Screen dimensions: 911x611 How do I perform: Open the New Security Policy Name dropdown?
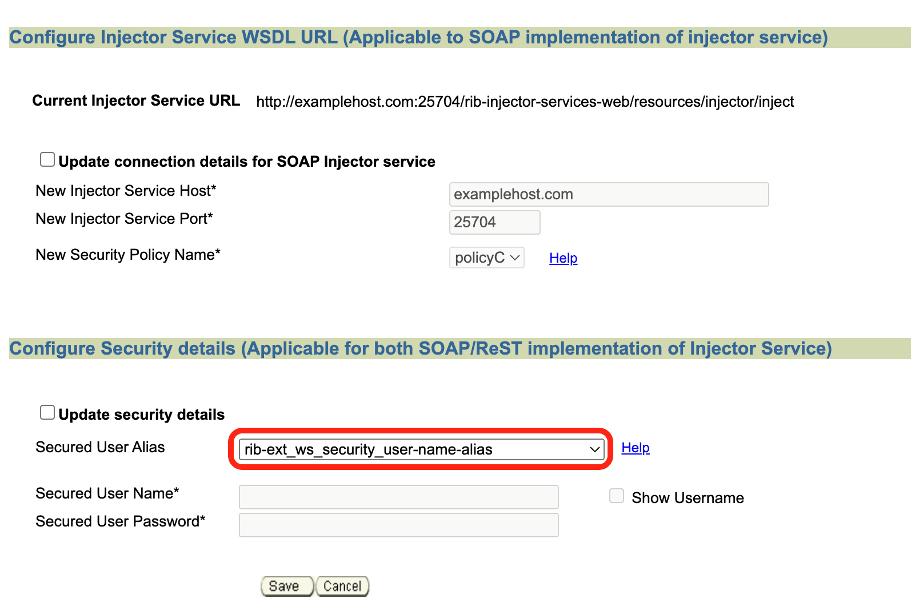coord(487,258)
